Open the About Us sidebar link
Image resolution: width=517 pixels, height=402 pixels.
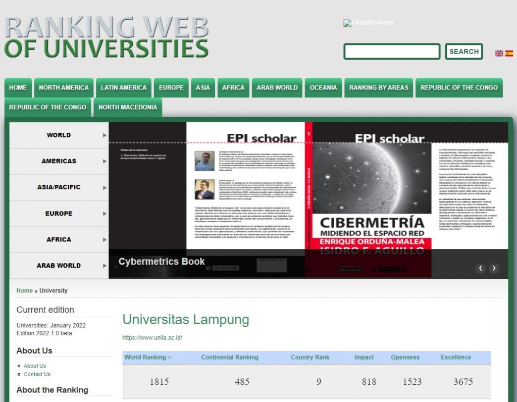(x=35, y=366)
